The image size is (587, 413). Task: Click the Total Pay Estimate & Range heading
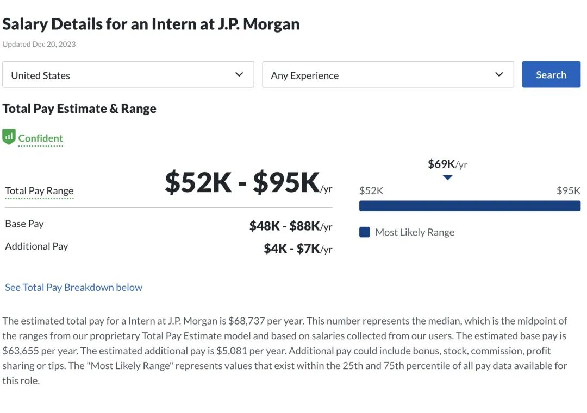tap(79, 109)
